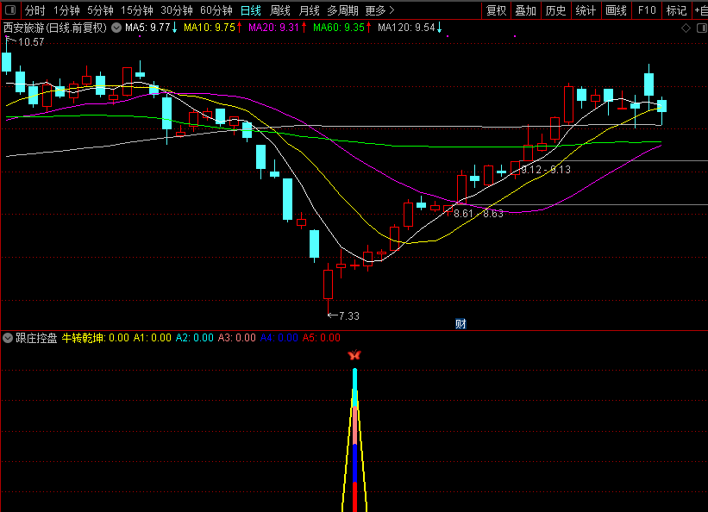Select the 1分钟 period tab
The height and width of the screenshot is (512, 708).
(66, 10)
